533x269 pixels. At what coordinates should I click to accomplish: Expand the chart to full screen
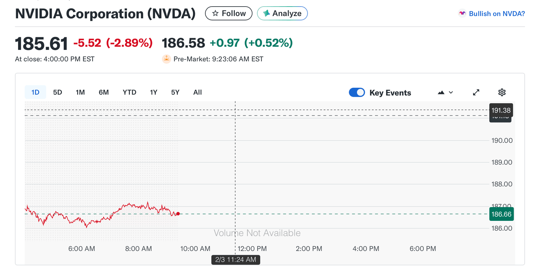pos(476,92)
